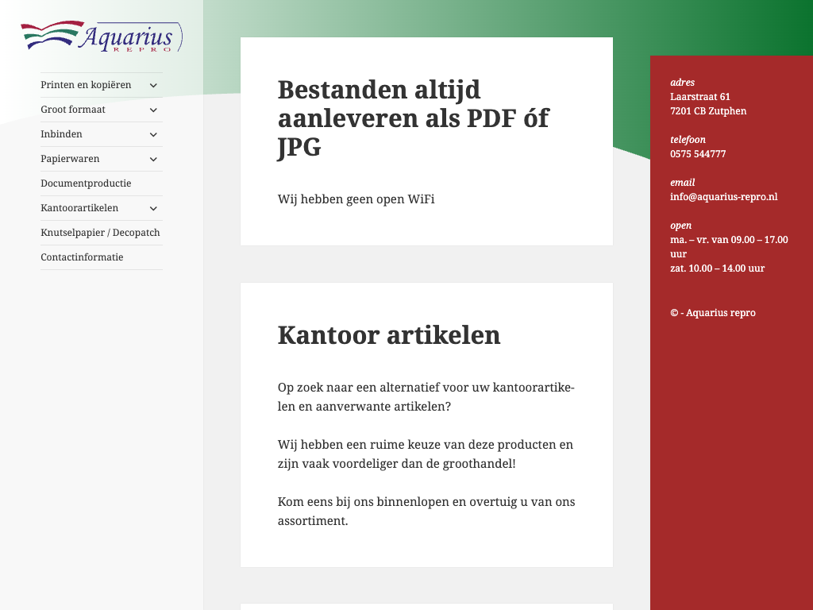The height and width of the screenshot is (610, 813).
Task: Click the phone number 0575 544777
Action: coord(698,154)
